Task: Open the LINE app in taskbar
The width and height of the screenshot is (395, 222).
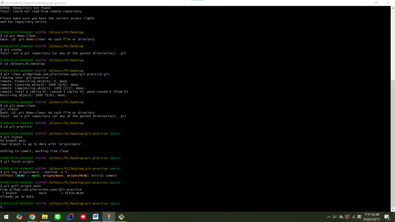Action: point(57,217)
